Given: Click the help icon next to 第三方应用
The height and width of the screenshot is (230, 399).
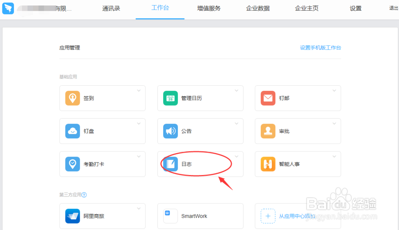Looking at the screenshot, I should tap(83, 195).
